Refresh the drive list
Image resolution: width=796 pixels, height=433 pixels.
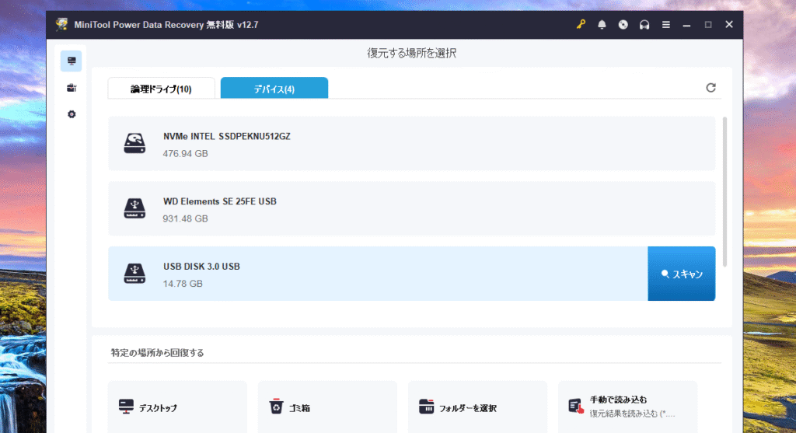(710, 88)
